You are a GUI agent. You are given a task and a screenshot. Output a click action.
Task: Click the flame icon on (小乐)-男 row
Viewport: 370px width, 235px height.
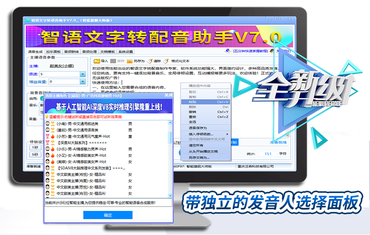[x=53, y=149]
